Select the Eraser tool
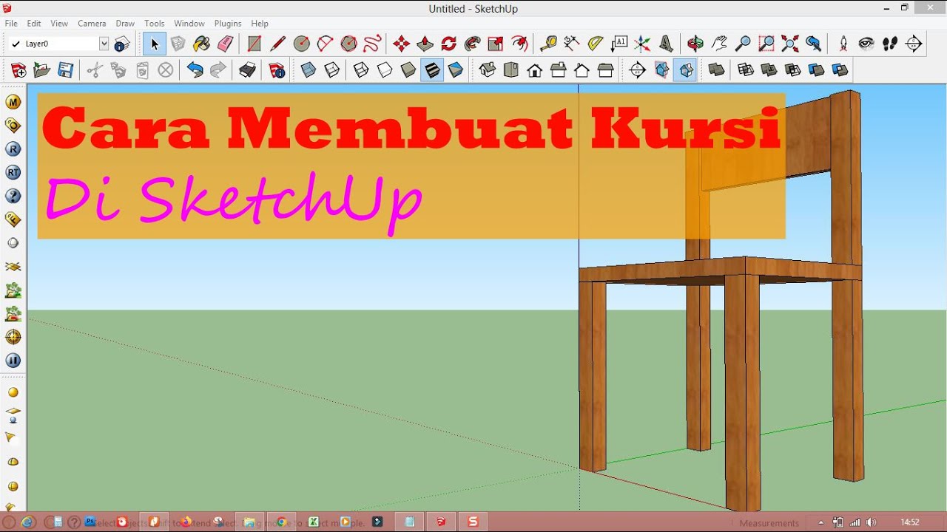 click(225, 44)
